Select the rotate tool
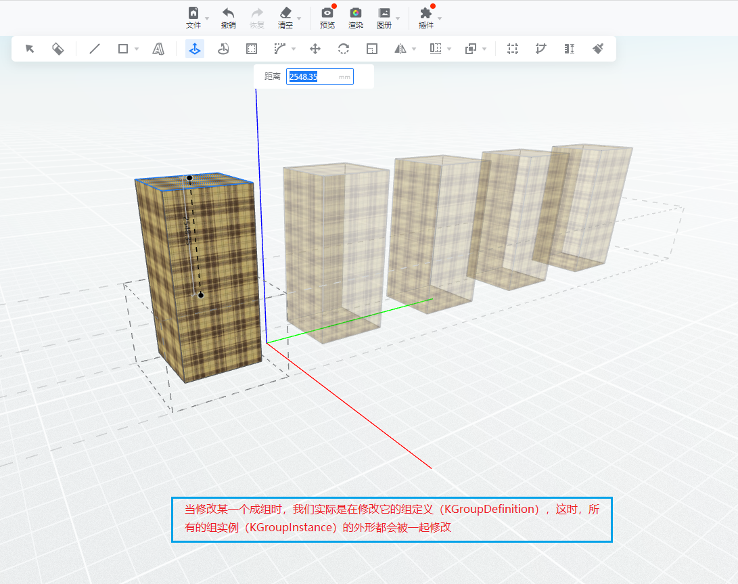The width and height of the screenshot is (738, 584). (x=344, y=49)
